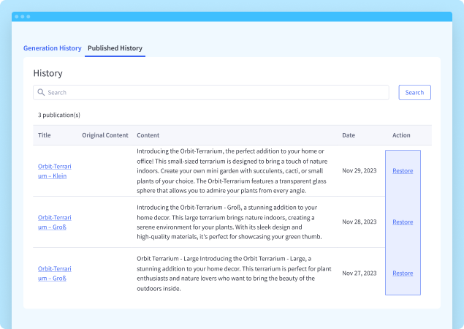This screenshot has height=329, width=464.
Task: Open the Orbit-Terrarium – Groß link dated Nov 27
Action: [x=55, y=273]
